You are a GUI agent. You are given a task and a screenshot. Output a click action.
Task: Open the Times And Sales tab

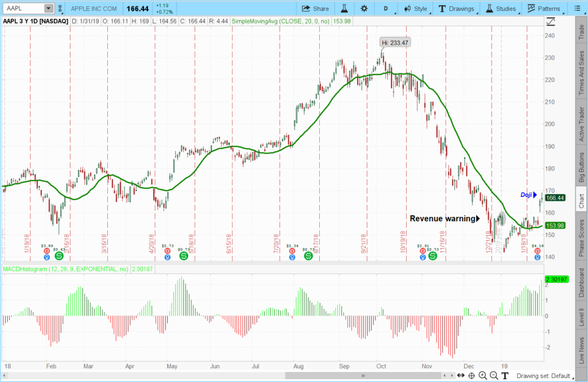click(581, 72)
